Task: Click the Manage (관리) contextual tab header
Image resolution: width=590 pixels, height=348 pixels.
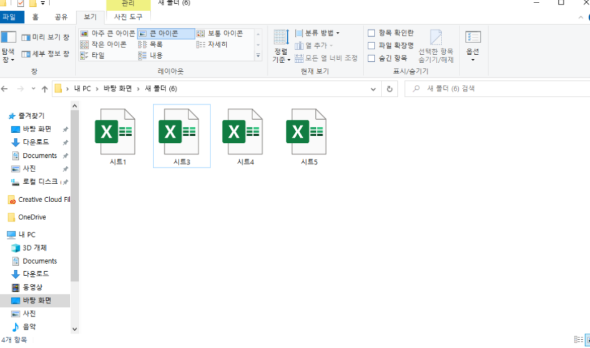Action: (x=129, y=4)
